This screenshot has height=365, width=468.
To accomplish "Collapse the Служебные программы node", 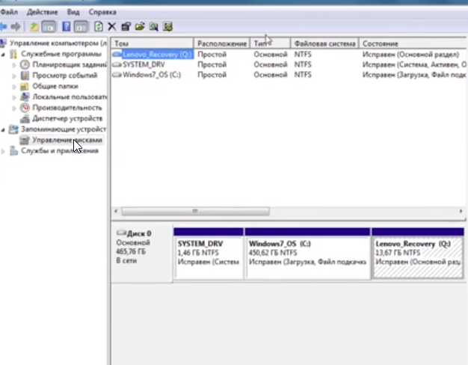I will tap(3, 55).
